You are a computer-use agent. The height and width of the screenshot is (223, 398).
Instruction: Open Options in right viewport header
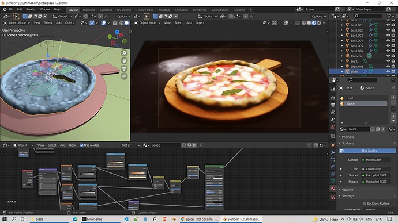pyautogui.click(x=319, y=17)
